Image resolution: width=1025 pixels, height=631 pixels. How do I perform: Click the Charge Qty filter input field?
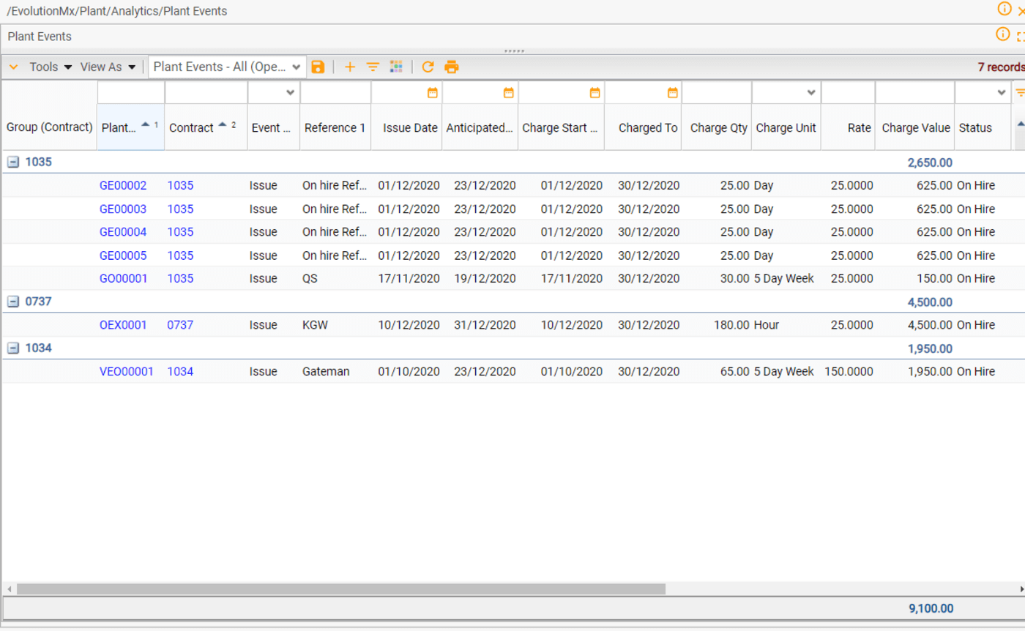coord(717,93)
